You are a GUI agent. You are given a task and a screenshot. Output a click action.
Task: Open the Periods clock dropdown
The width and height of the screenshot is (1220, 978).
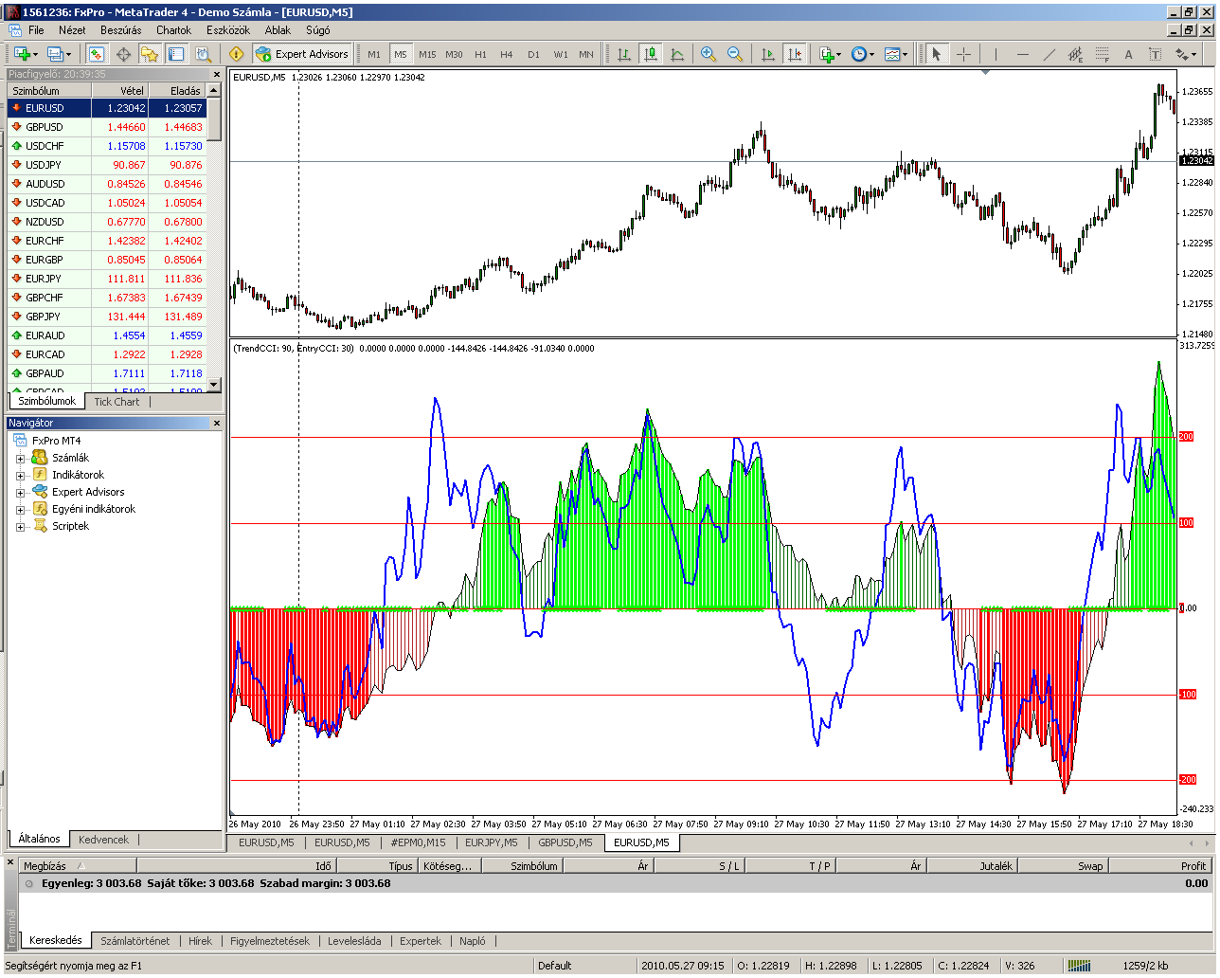click(x=863, y=54)
